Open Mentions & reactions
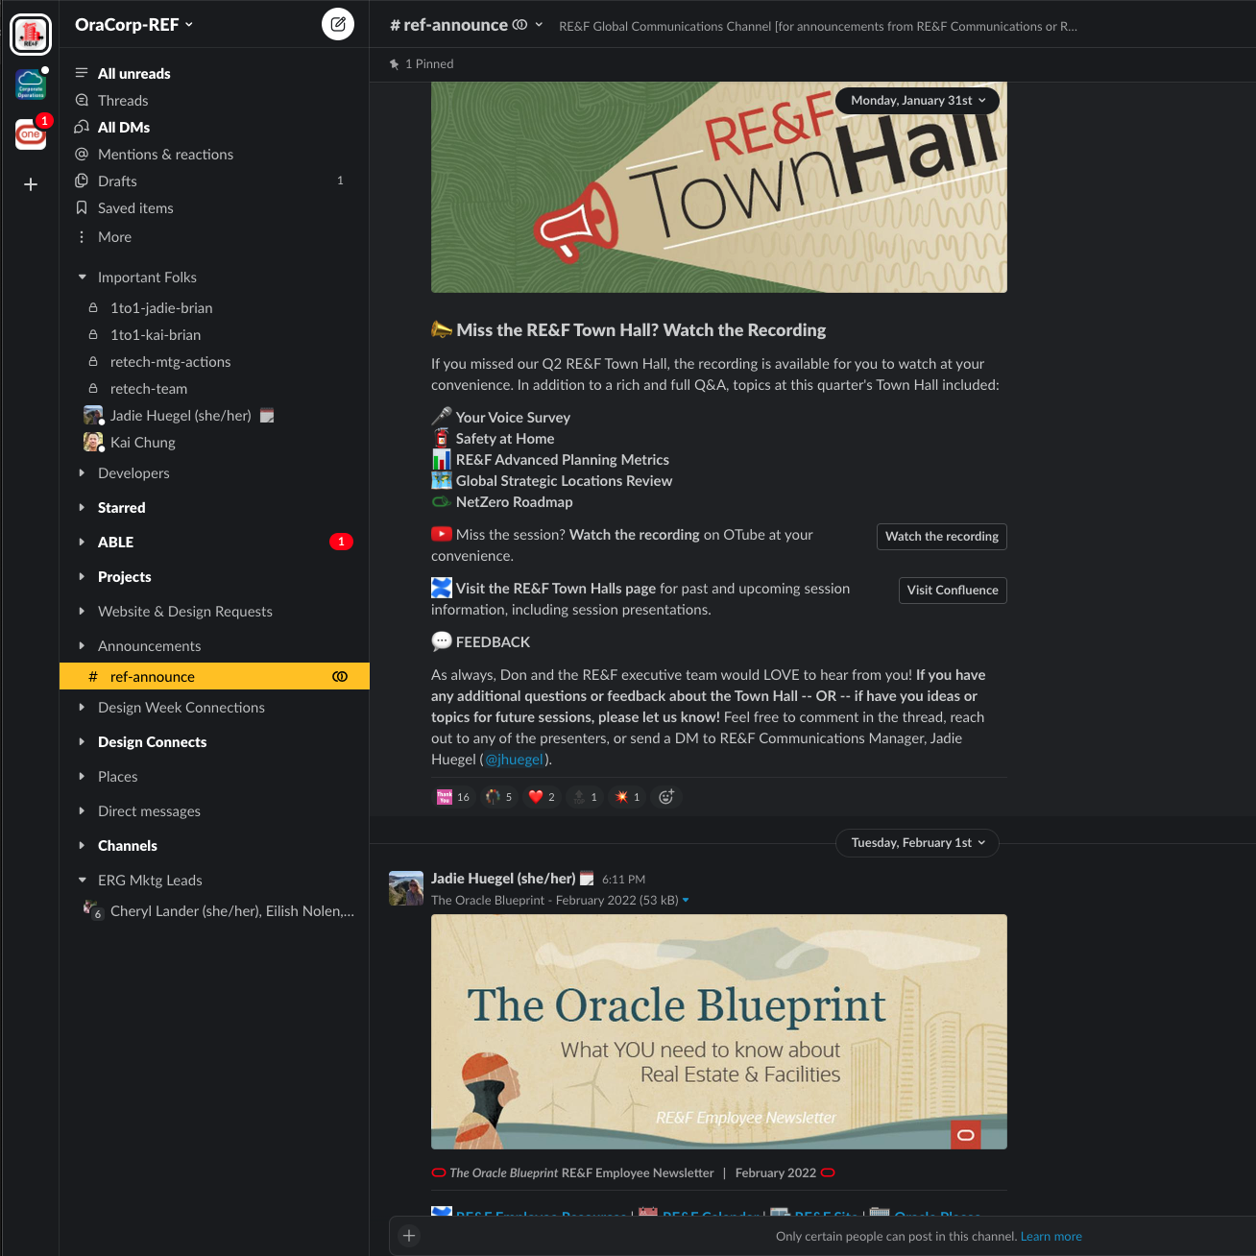Screen dimensions: 1256x1256 tap(165, 155)
